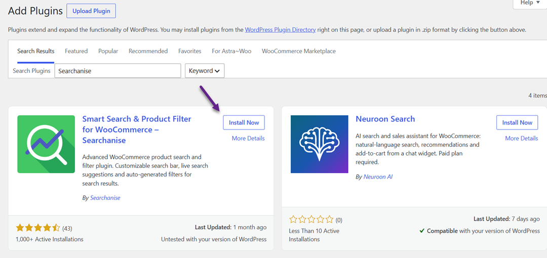The width and height of the screenshot is (547, 258).
Task: Click the '1,000+ Active Installations' text
Action: 50,239
